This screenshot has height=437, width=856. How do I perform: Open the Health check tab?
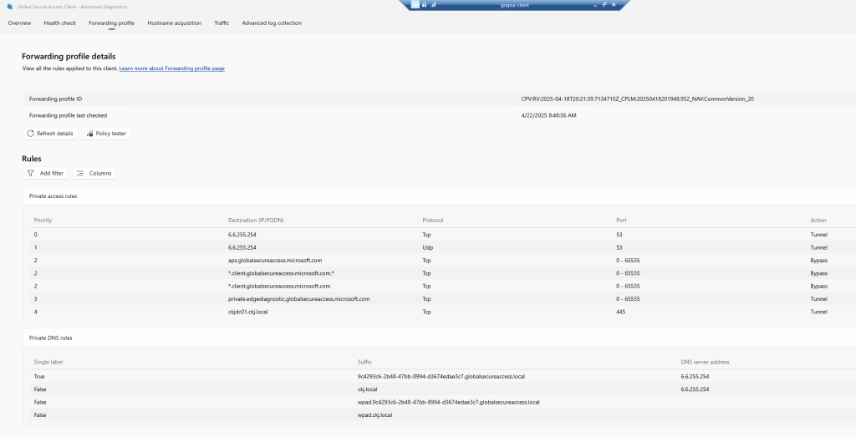[59, 23]
